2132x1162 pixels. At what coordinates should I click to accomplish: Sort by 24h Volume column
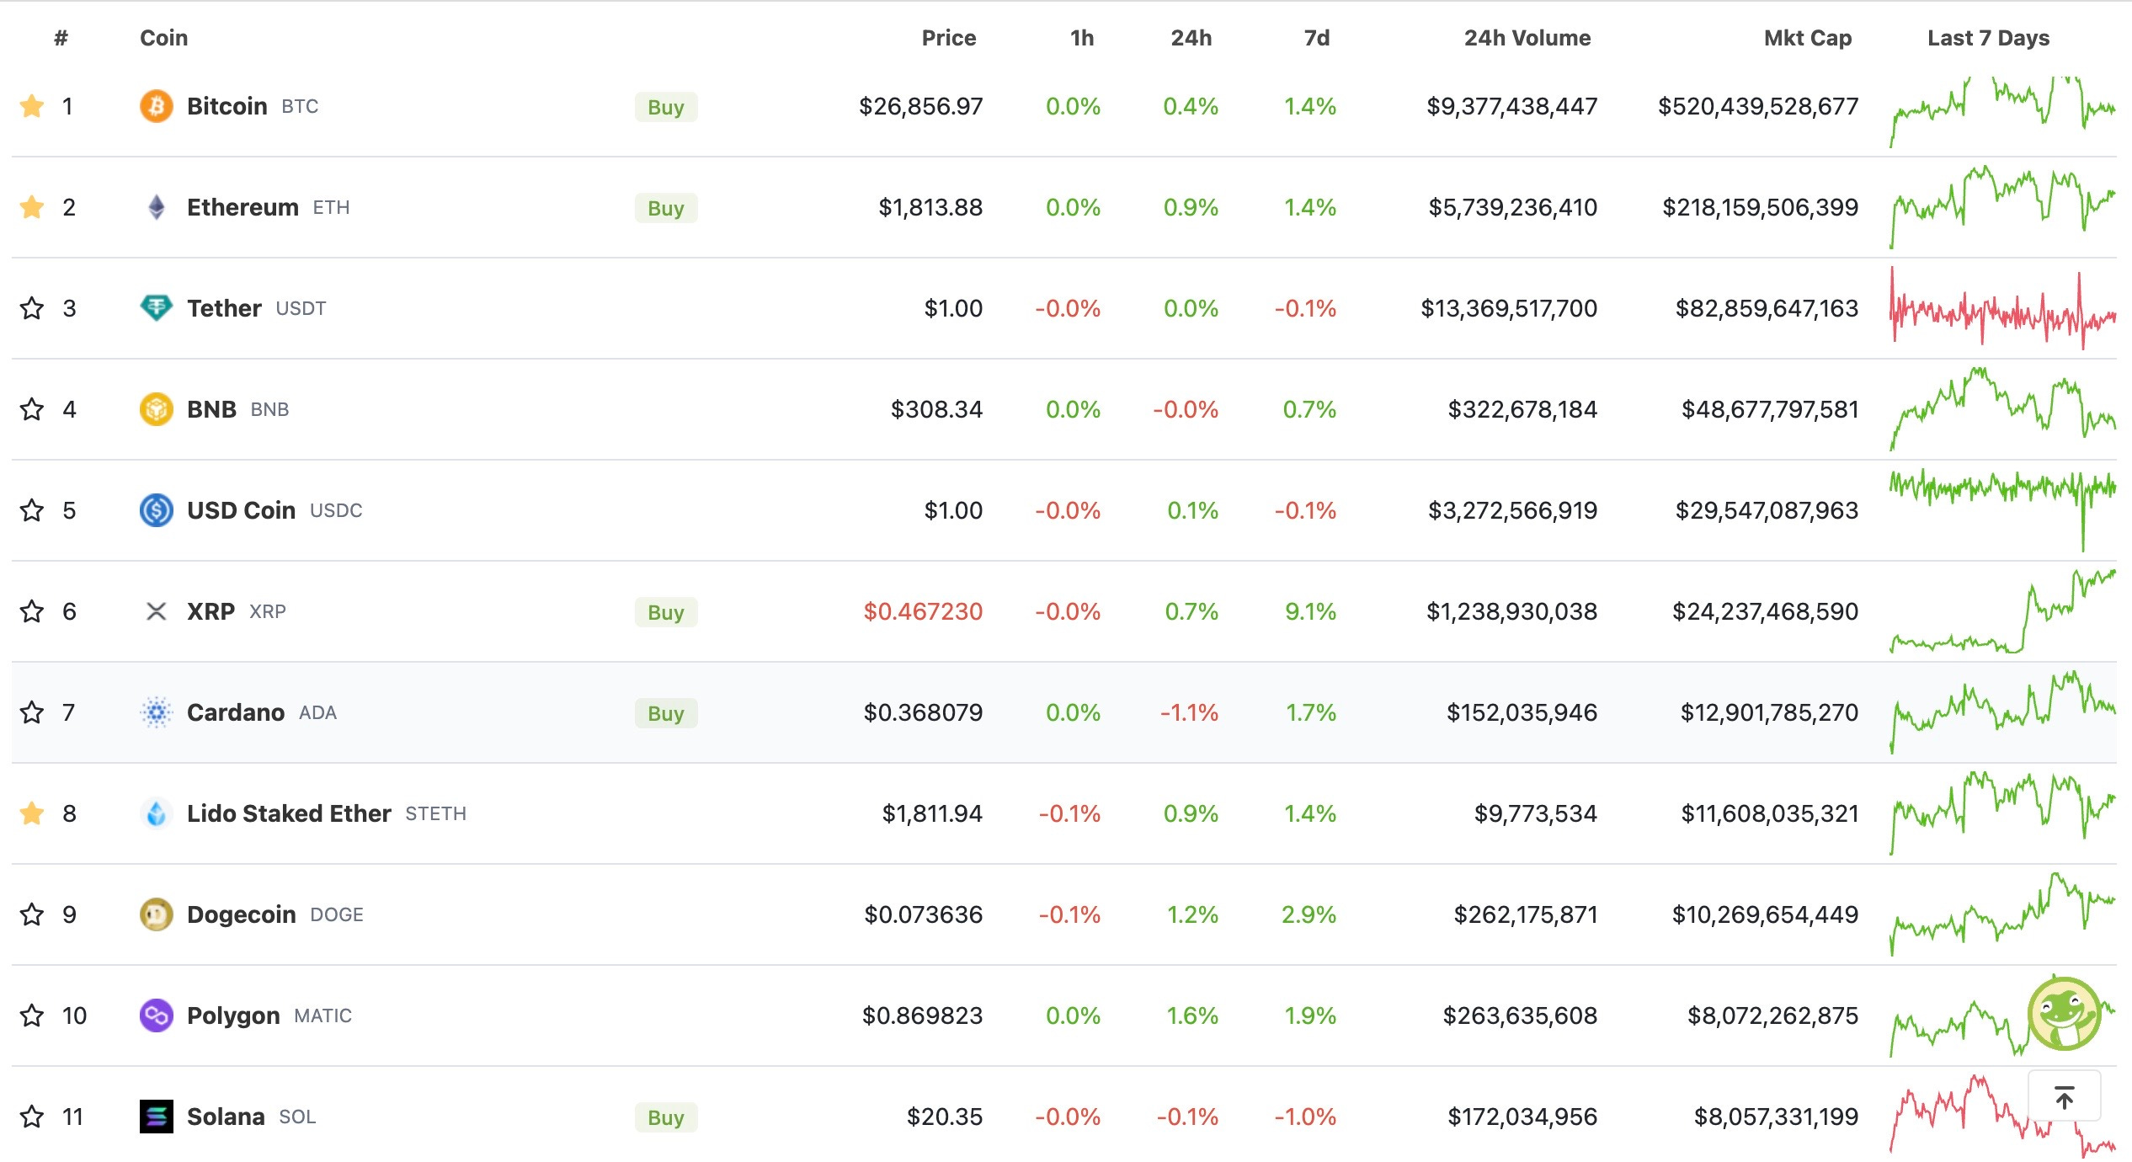pyautogui.click(x=1527, y=38)
